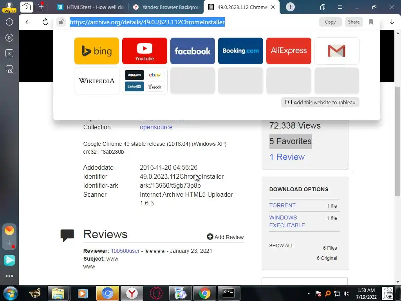Open the Google Chrome taskbar icon

(204, 293)
